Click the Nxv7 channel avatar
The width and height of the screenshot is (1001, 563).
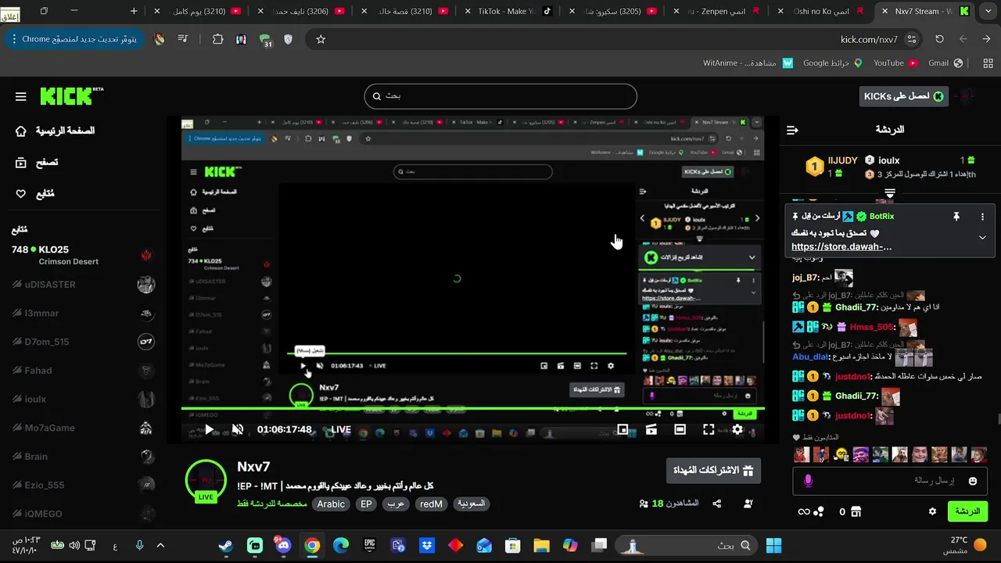[x=206, y=480]
